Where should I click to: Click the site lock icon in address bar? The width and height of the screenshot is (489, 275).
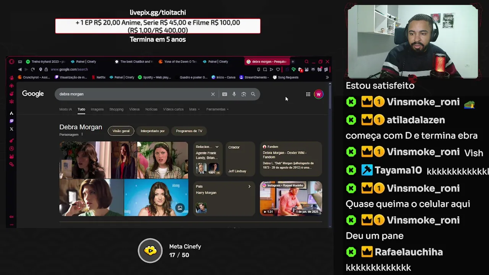(x=46, y=70)
